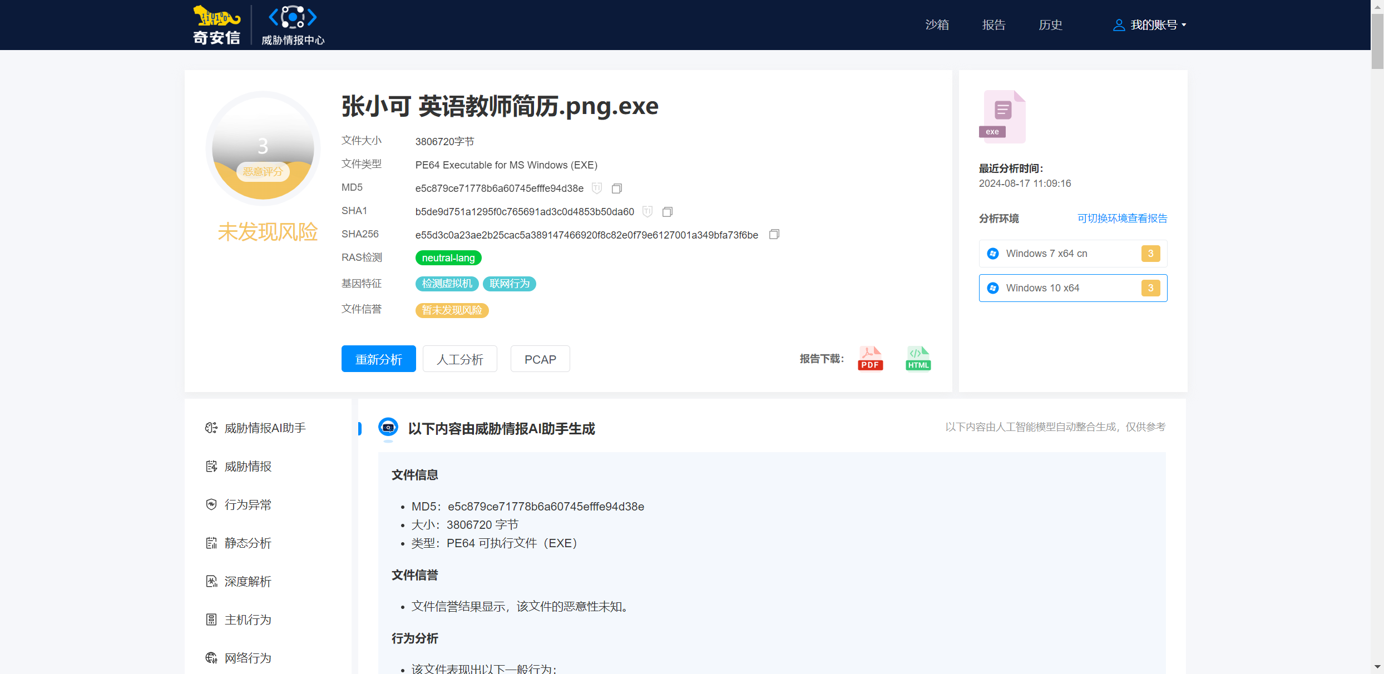This screenshot has width=1384, height=674.
Task: Copy the SHA256 hash value
Action: pyautogui.click(x=774, y=235)
